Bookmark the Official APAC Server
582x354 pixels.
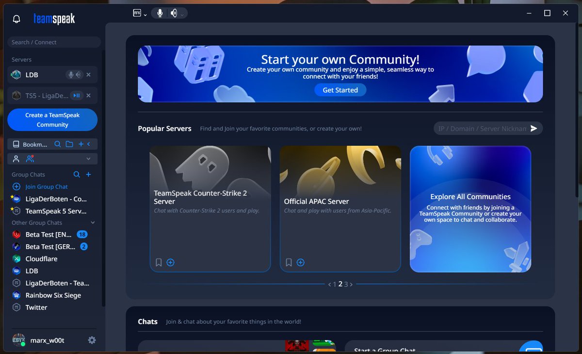[x=289, y=262]
